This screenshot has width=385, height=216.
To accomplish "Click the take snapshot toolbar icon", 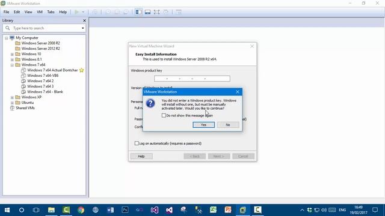I will tap(108, 12).
